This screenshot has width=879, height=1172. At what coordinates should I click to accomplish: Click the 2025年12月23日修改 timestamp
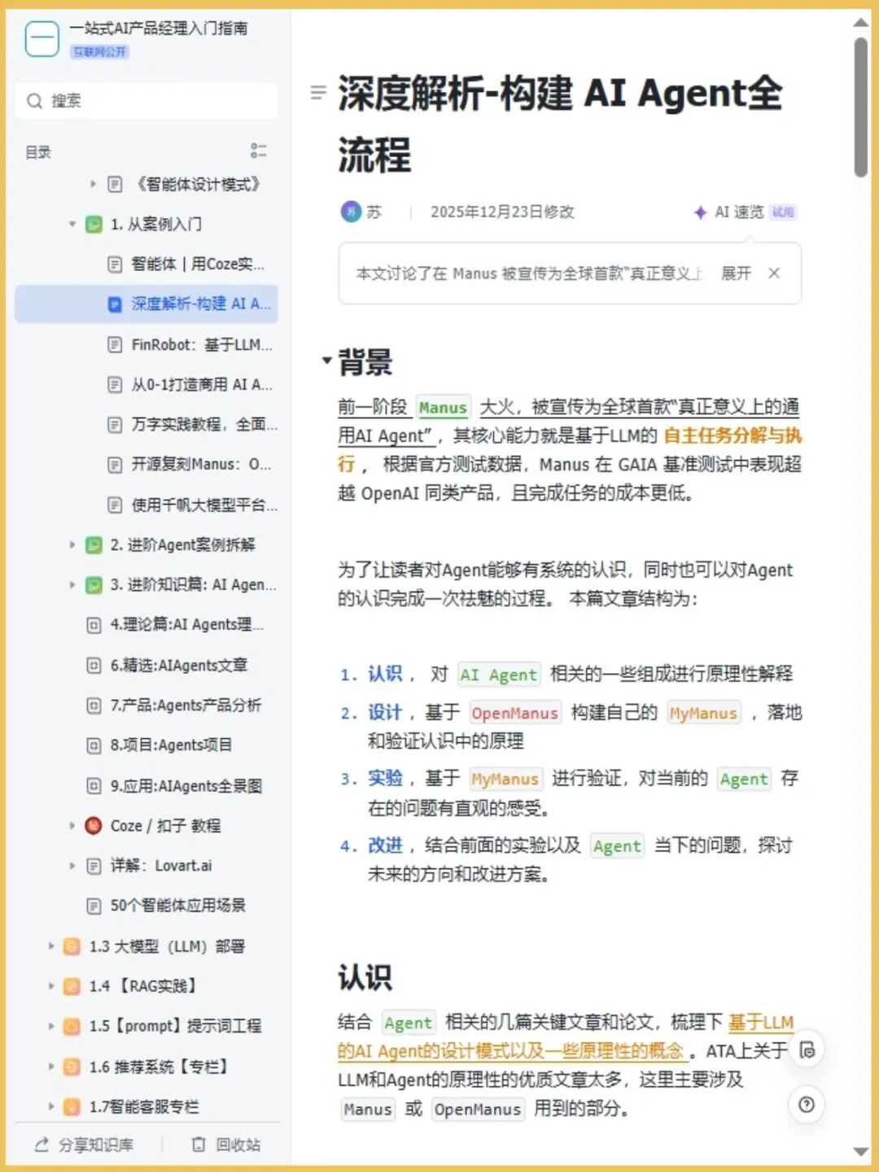502,212
